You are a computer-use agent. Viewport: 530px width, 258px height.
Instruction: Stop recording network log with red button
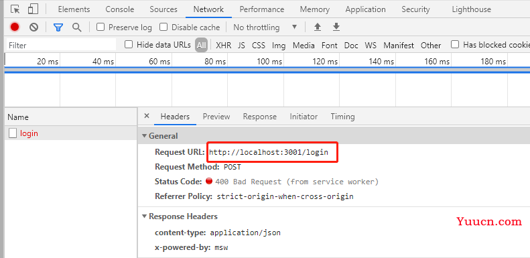pyautogui.click(x=15, y=27)
